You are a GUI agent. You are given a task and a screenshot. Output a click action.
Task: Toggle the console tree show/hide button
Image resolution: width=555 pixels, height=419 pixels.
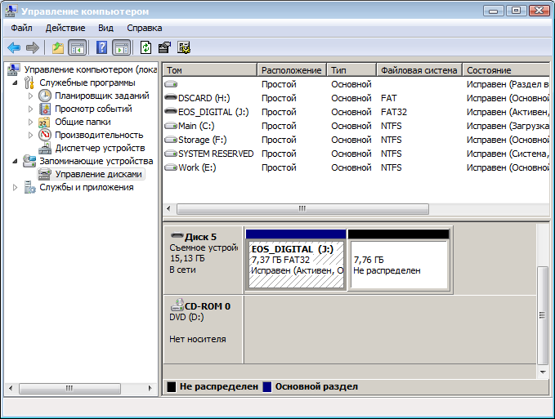(78, 48)
